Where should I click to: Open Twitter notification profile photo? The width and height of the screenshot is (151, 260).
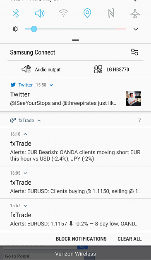(134, 98)
